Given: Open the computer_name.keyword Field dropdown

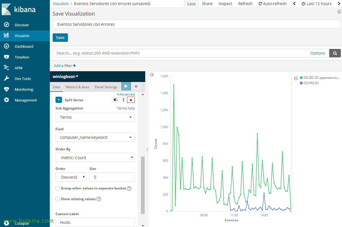Looking at the screenshot, I should [x=95, y=137].
